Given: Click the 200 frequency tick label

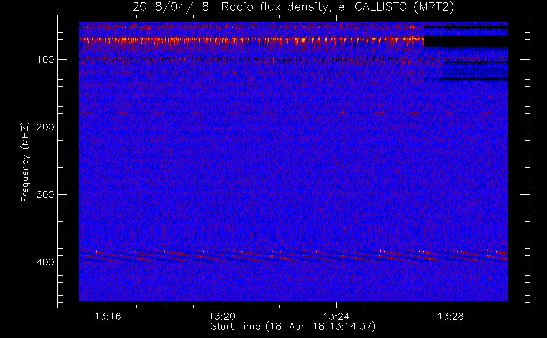Looking at the screenshot, I should pyautogui.click(x=46, y=127).
